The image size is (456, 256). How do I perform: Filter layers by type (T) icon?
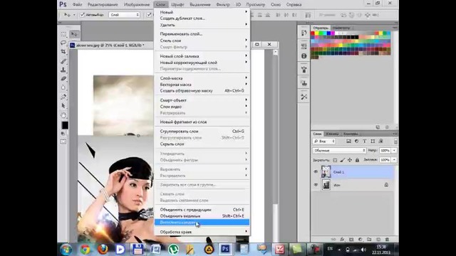364,141
